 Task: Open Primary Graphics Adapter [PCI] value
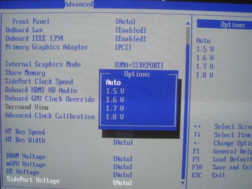[123, 47]
